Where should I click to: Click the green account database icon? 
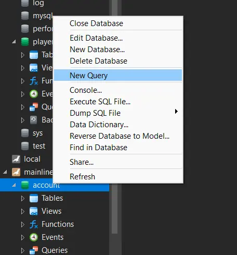pos(25,185)
